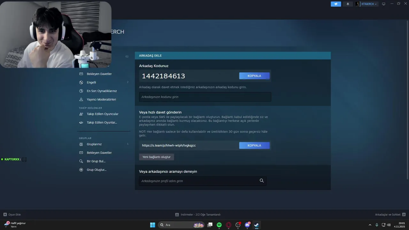The width and height of the screenshot is (409, 230).
Task: Open En Son Oynadıklarınız
Action: 102,91
